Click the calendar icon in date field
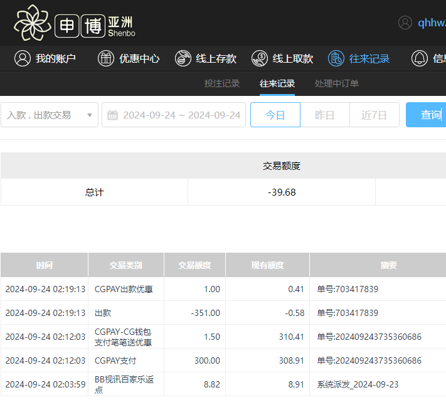The height and width of the screenshot is (400, 446). (x=113, y=115)
